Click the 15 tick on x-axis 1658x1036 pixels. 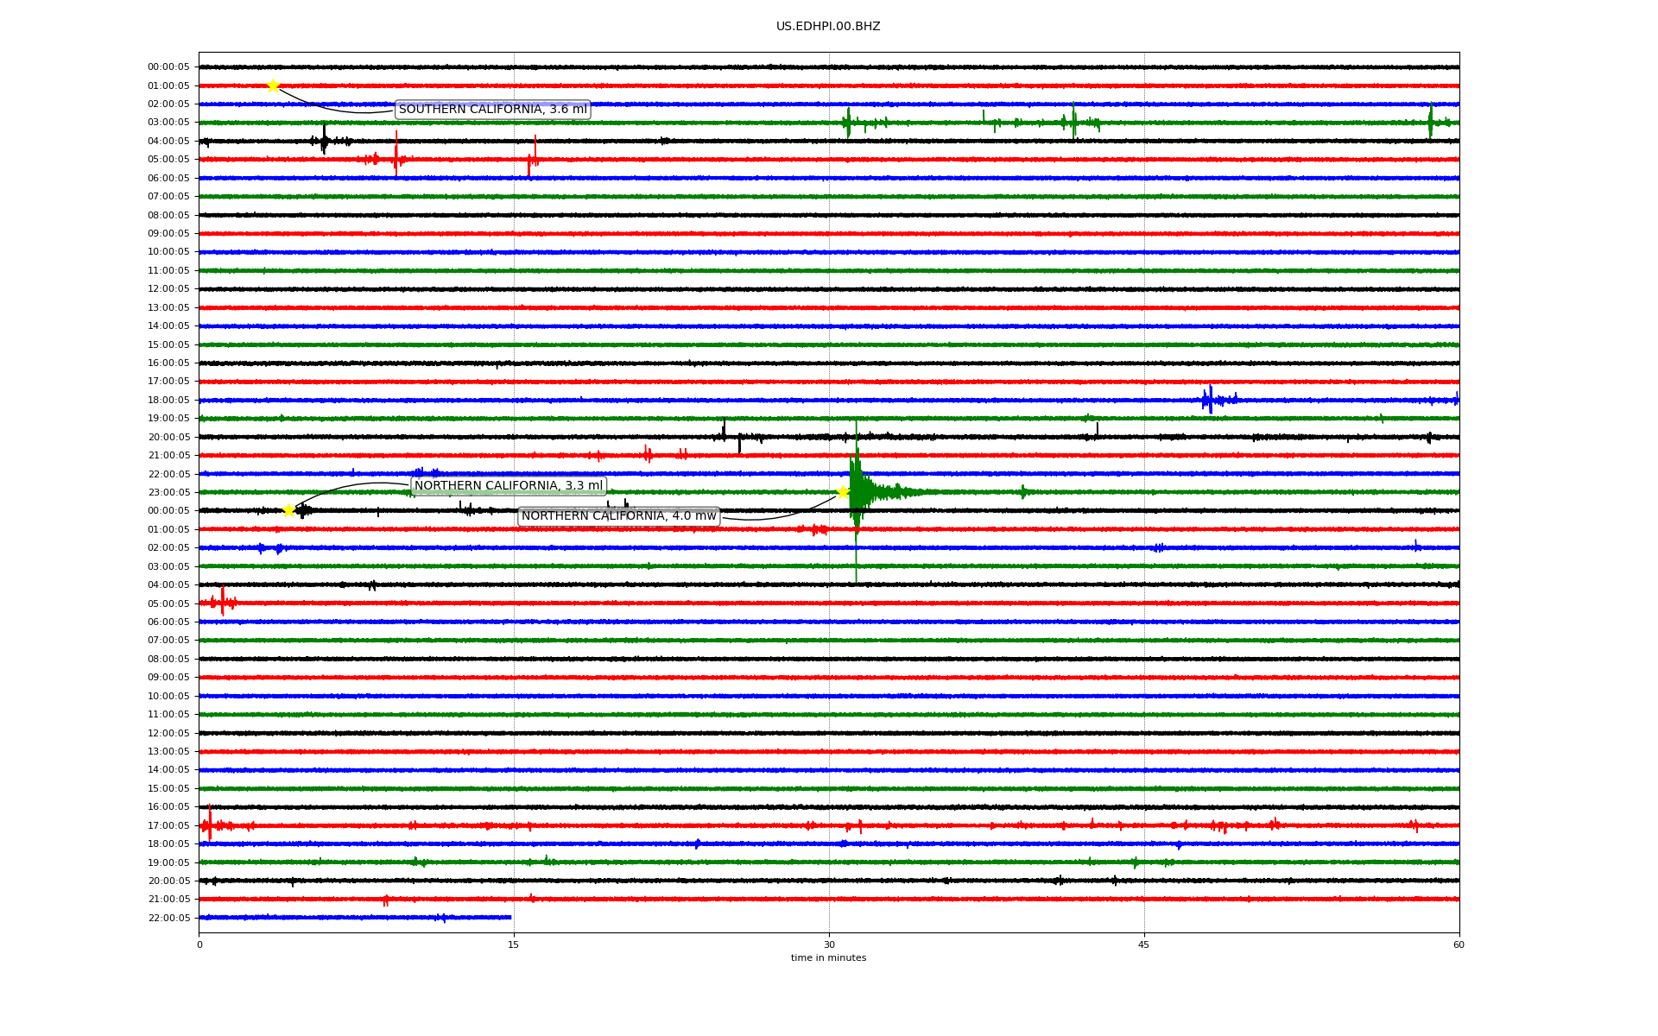[x=514, y=944]
